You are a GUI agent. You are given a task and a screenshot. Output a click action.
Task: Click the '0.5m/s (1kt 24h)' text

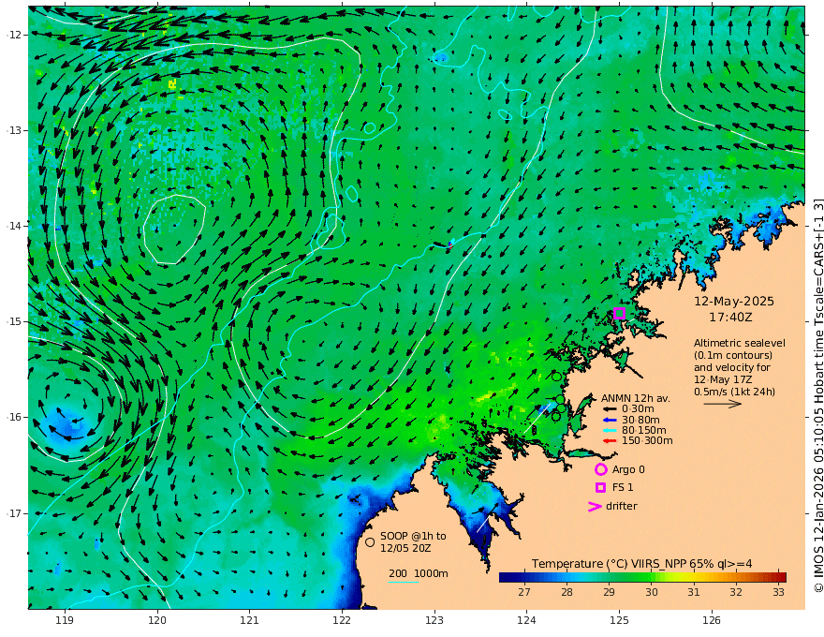click(x=734, y=392)
